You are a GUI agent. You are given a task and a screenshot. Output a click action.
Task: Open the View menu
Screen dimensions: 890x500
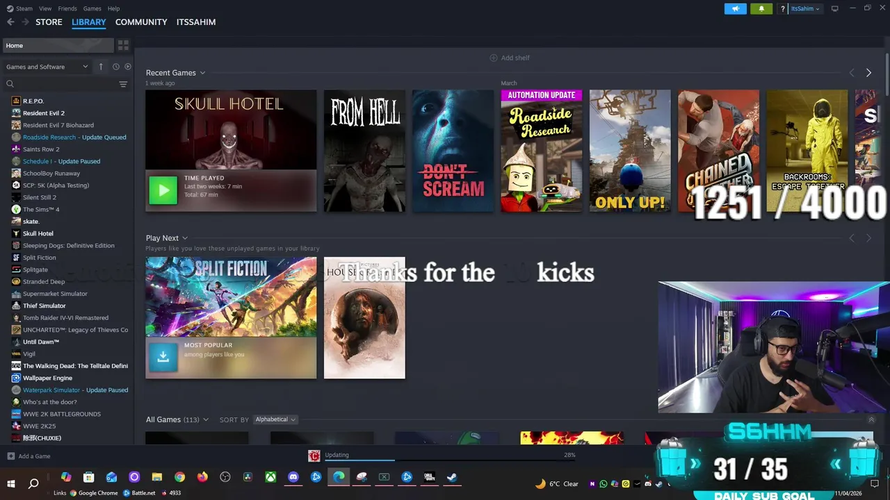45,8
